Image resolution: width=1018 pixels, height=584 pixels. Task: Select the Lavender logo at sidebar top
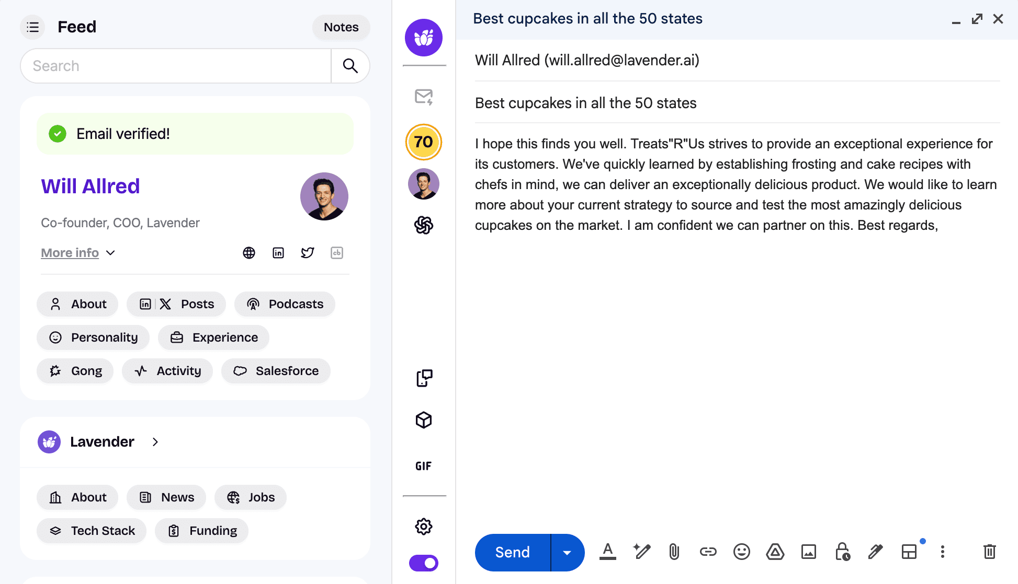point(424,37)
